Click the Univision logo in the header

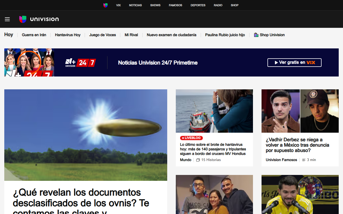click(x=39, y=19)
